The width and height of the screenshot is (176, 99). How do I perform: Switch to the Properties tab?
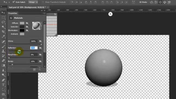pos(13,13)
